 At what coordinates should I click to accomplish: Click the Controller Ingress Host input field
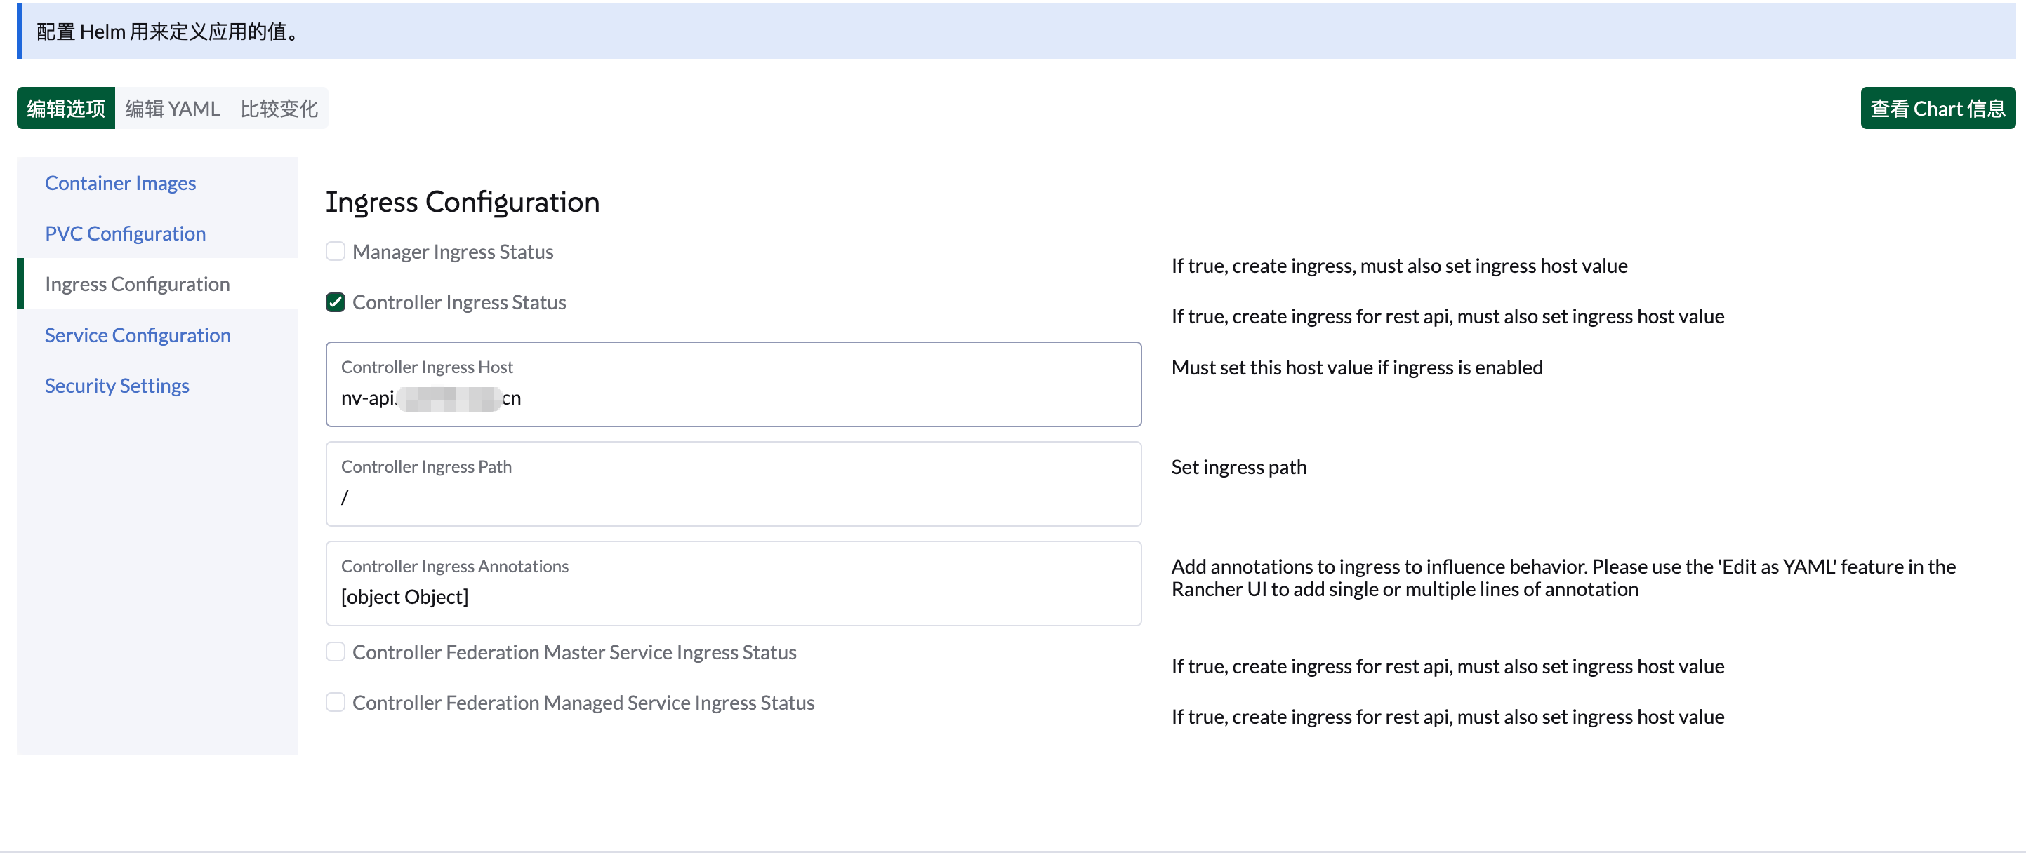733,398
